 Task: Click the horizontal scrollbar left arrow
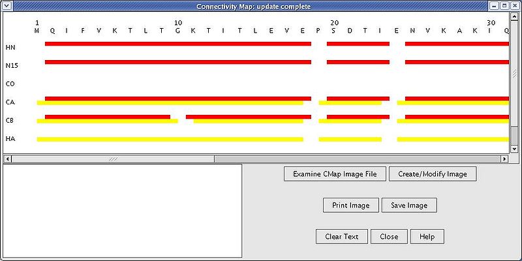pos(8,159)
